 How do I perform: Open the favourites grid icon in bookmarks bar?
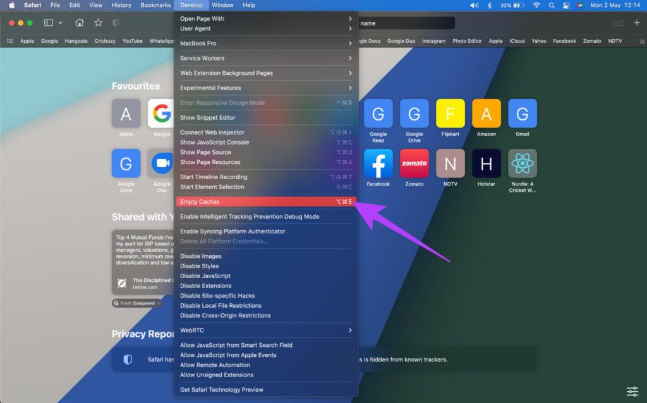10,41
